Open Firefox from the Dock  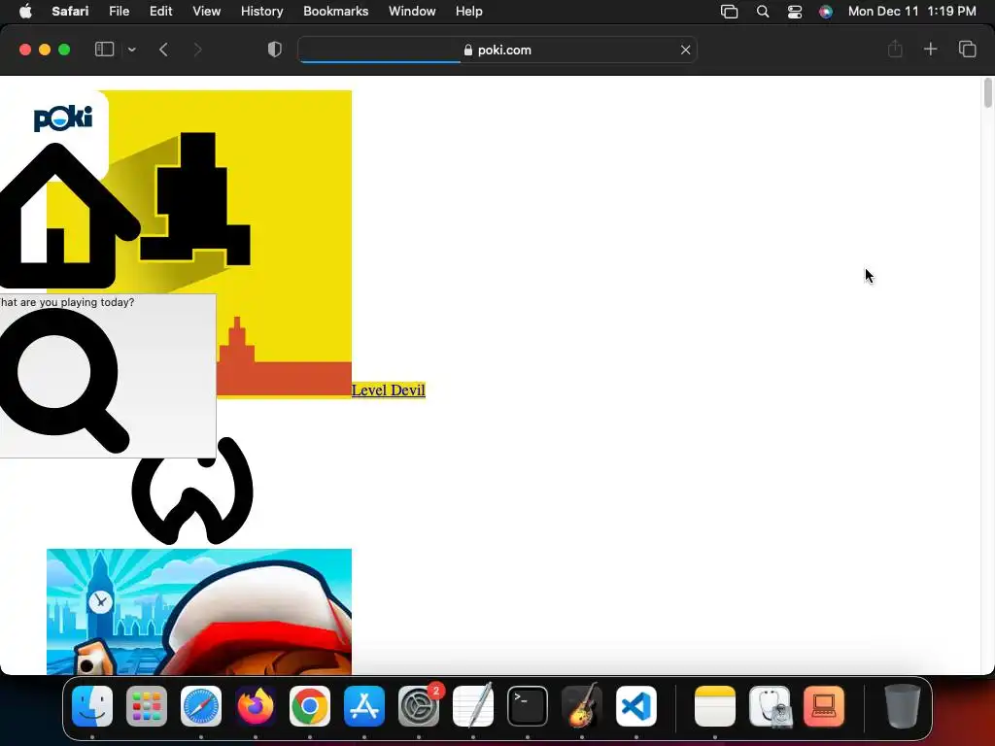256,706
